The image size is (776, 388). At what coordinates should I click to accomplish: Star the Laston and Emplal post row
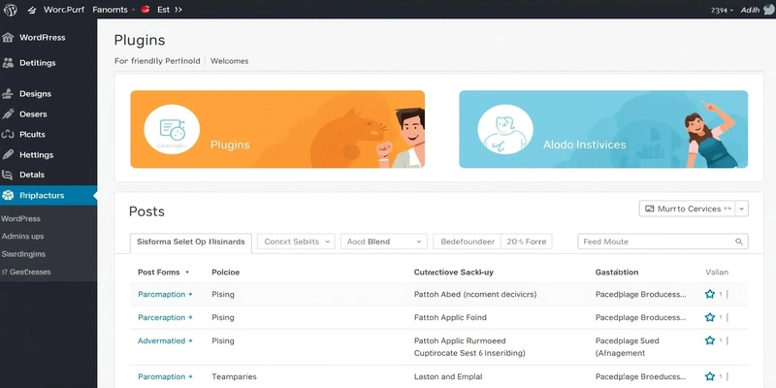[710, 376]
